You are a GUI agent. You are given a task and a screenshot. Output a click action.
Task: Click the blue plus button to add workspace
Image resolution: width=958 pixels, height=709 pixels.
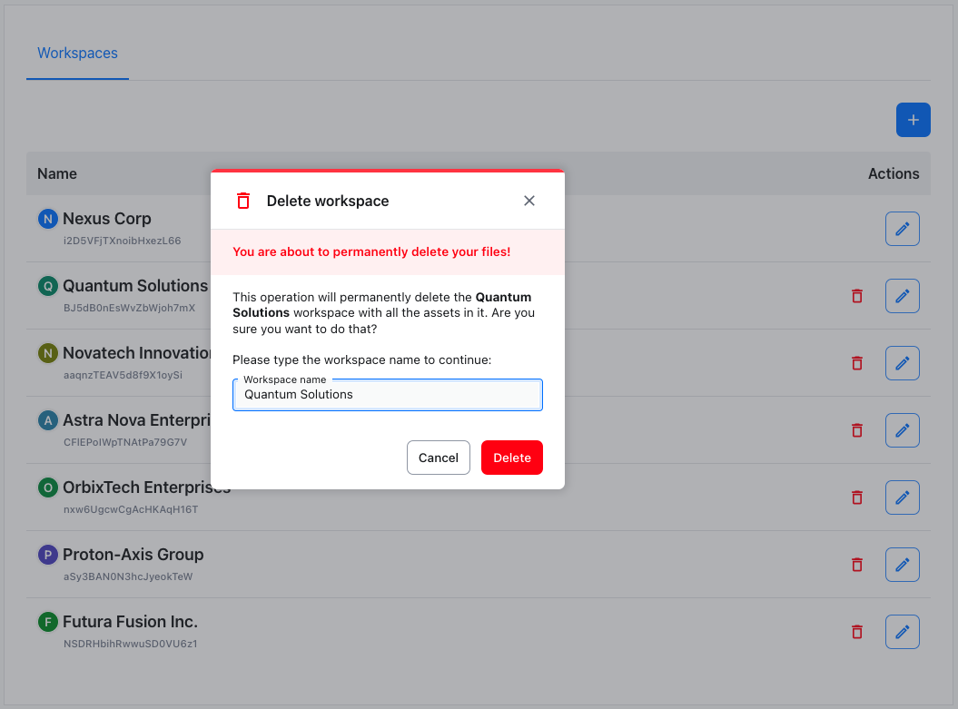[913, 120]
